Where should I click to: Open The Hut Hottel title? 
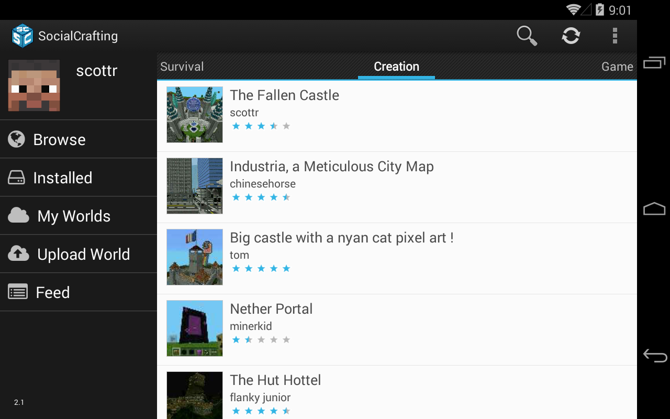(x=275, y=380)
